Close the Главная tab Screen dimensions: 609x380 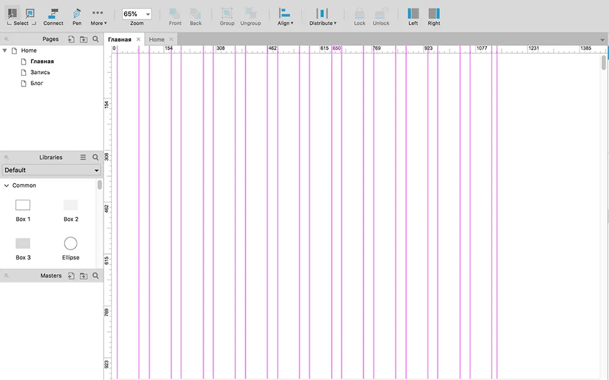pyautogui.click(x=139, y=40)
